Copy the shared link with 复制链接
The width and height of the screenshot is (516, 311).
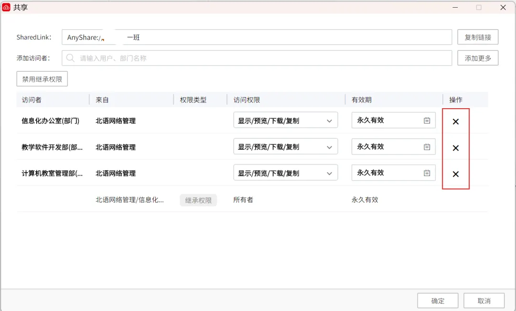coord(477,37)
